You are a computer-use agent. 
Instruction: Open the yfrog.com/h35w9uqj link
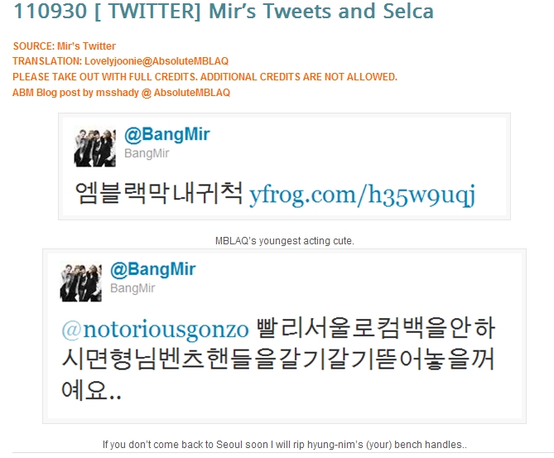coord(362,195)
